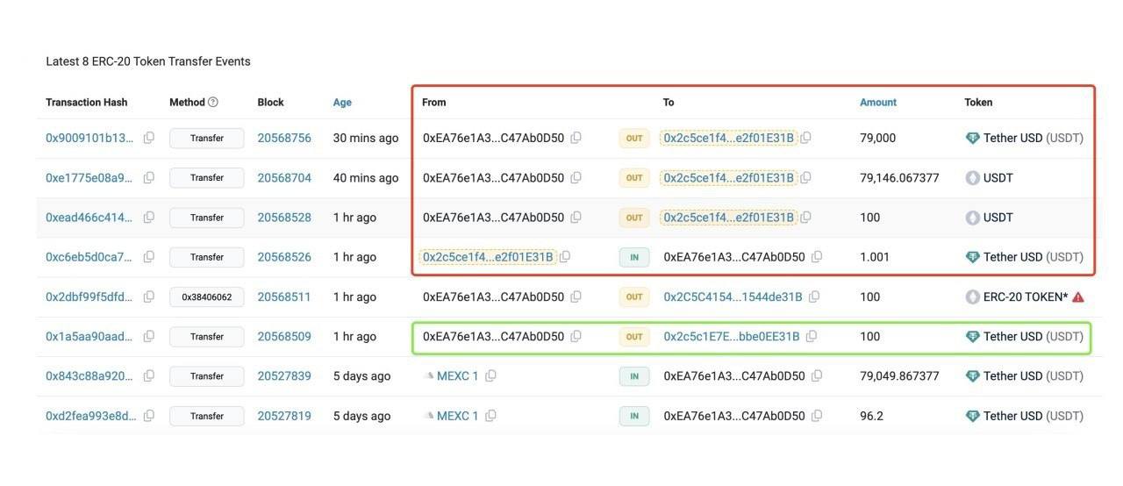Viewport: 1123px width, 486px height.
Task: Click Transfer method badge in block 20568509 row
Action: 206,337
